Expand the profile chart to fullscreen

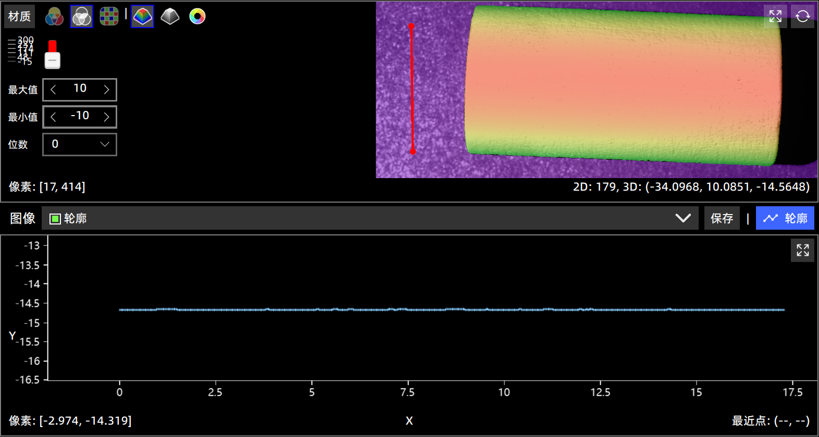click(x=802, y=251)
